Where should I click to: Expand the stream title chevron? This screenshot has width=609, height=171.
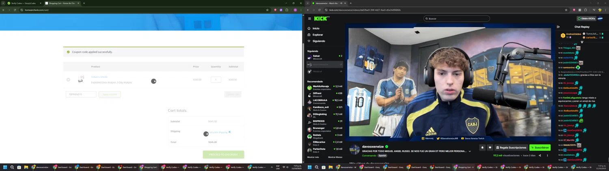click(470, 152)
